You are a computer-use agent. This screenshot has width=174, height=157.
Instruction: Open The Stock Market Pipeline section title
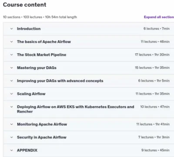(41, 54)
